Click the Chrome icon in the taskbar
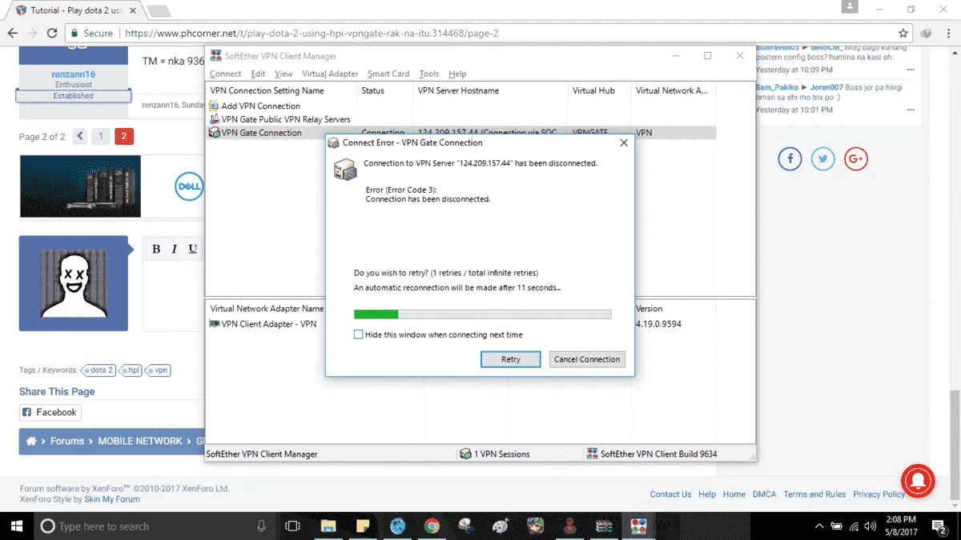This screenshot has width=961, height=540. pos(432,526)
